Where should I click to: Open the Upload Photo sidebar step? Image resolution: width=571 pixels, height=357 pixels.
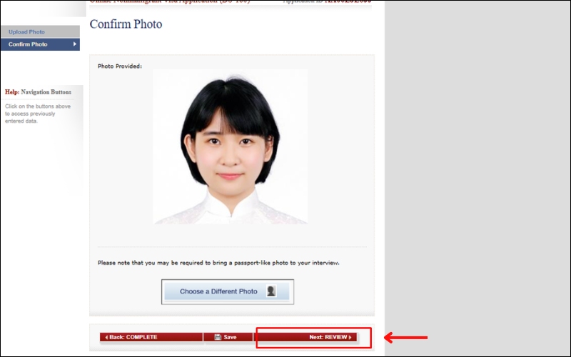point(26,32)
